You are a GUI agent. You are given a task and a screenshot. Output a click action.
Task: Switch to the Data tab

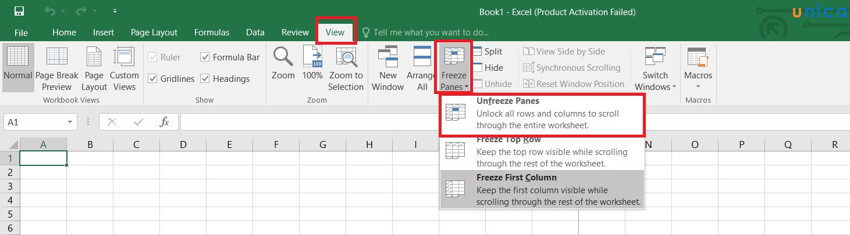coord(255,32)
